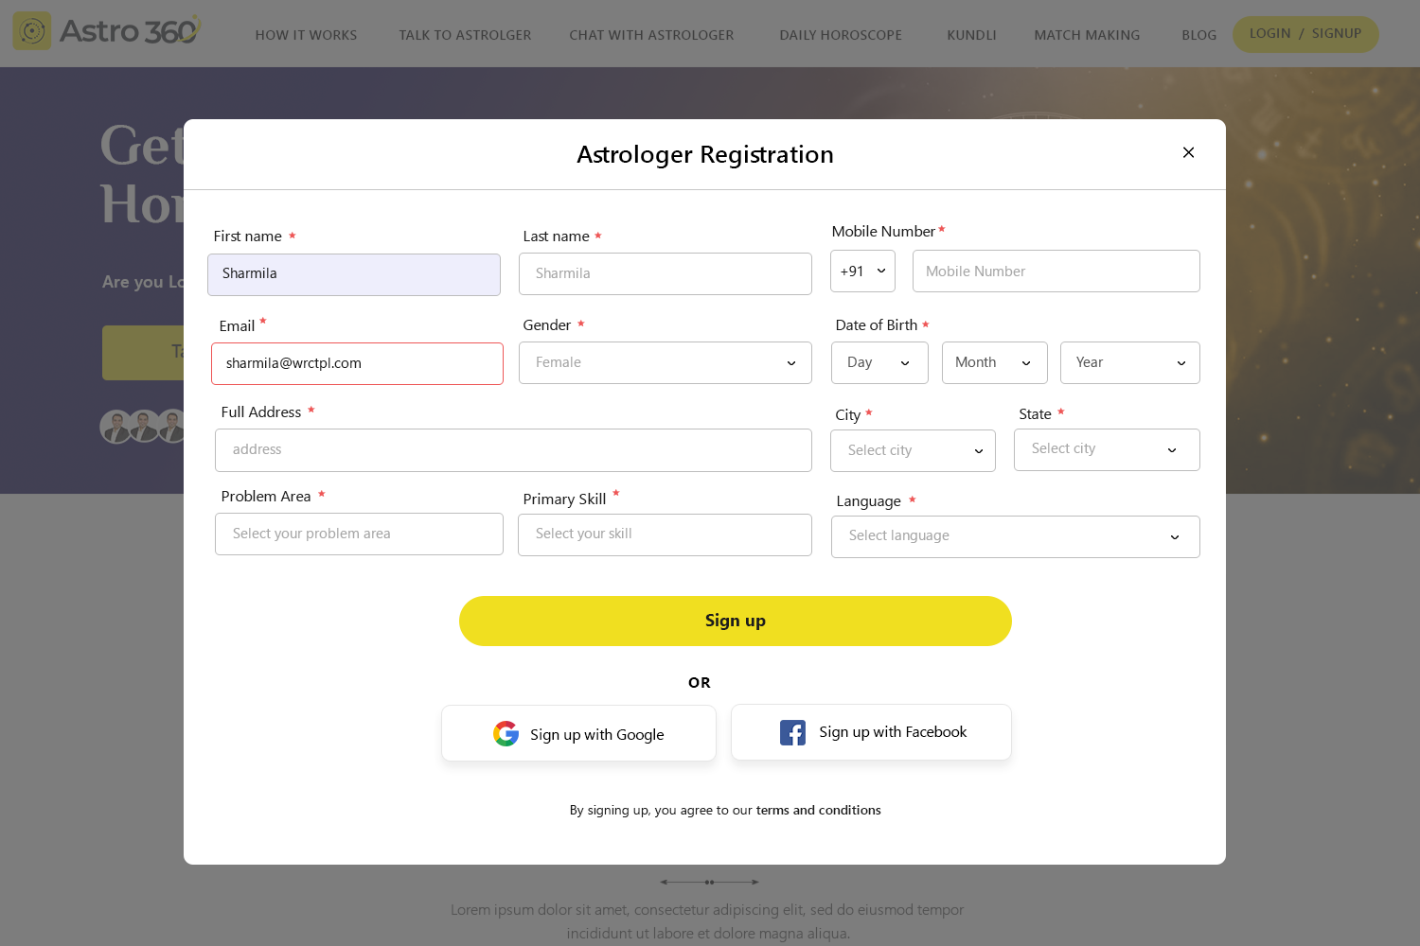Expand the City selector
This screenshot has height=946, width=1420.
913,450
